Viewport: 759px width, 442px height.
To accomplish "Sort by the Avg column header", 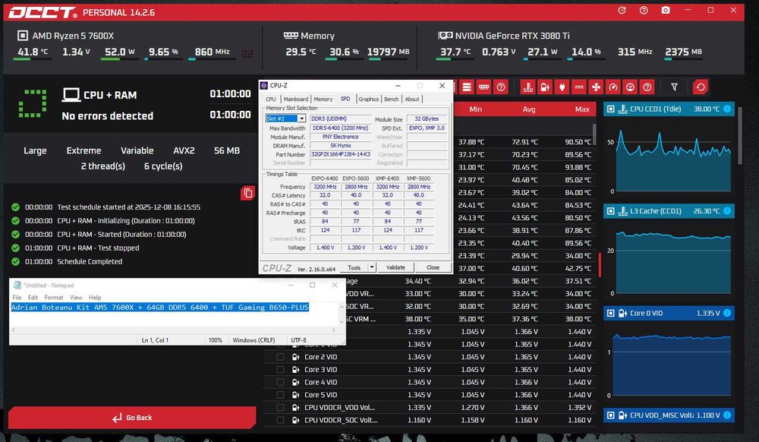I will pos(528,109).
